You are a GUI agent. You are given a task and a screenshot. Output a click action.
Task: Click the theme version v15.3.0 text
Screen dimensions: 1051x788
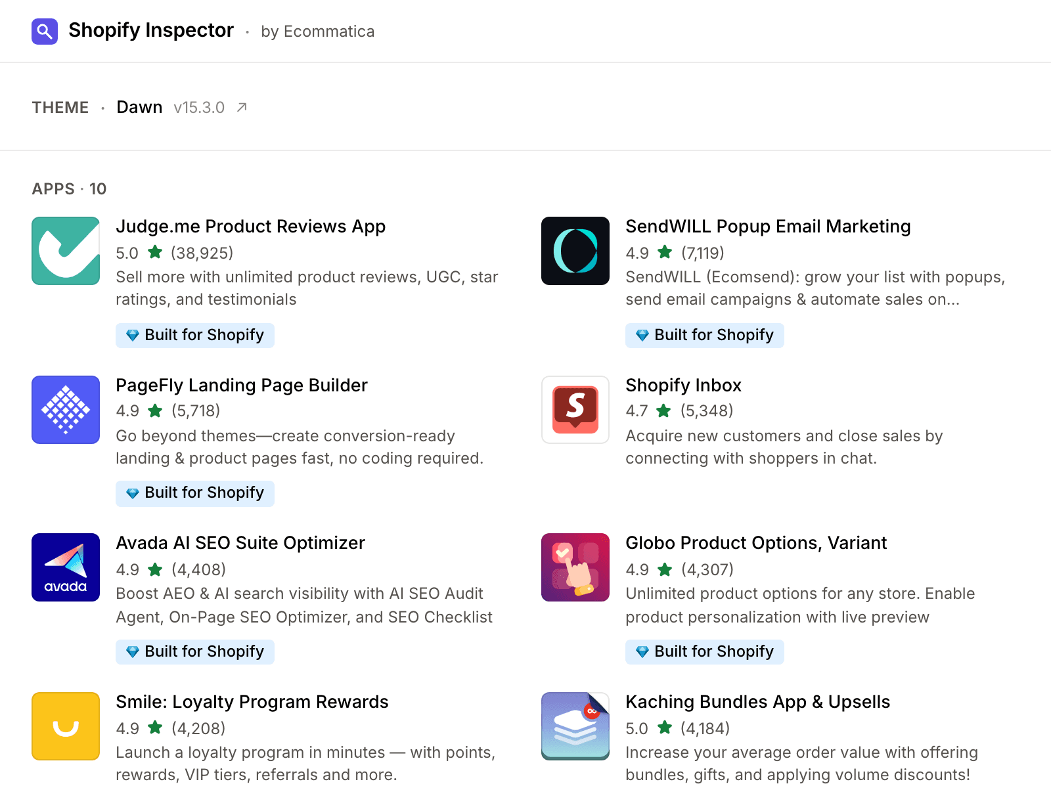click(x=199, y=108)
